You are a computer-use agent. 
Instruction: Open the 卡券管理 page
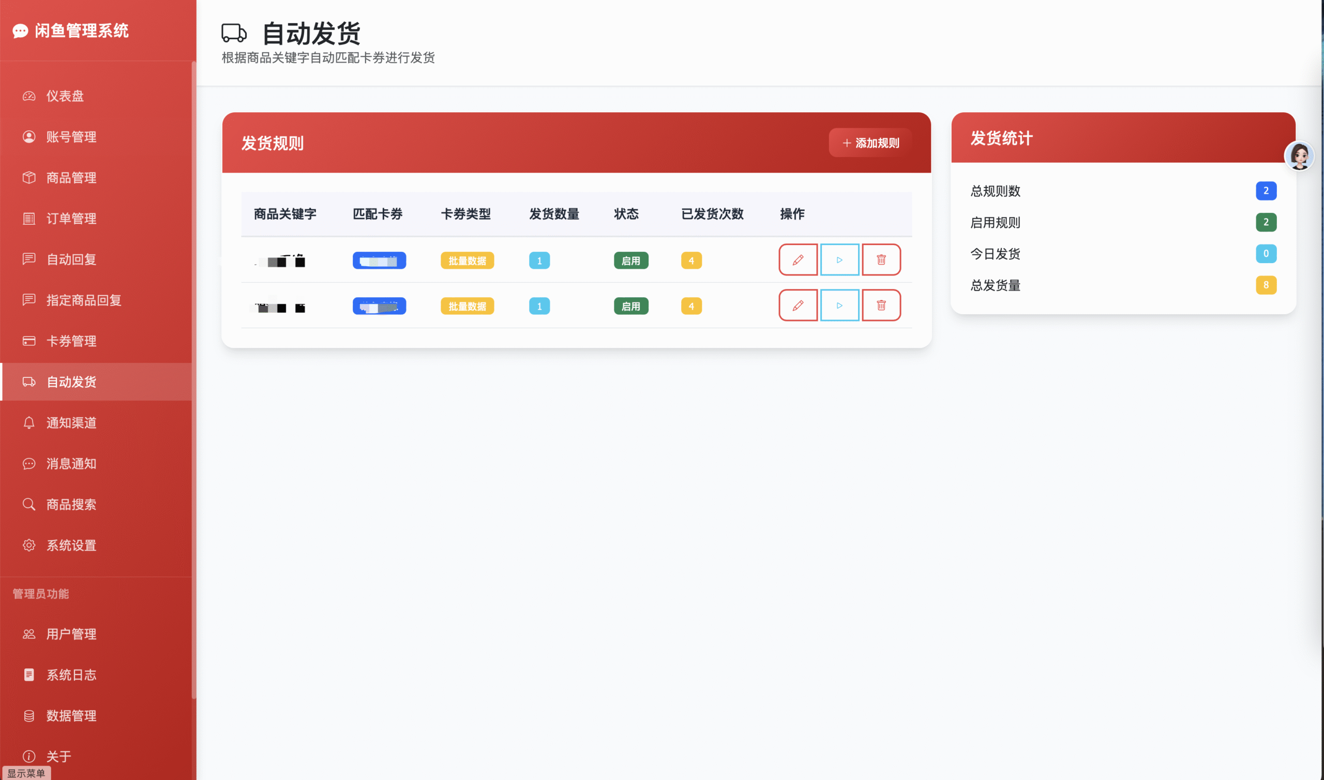pos(71,341)
